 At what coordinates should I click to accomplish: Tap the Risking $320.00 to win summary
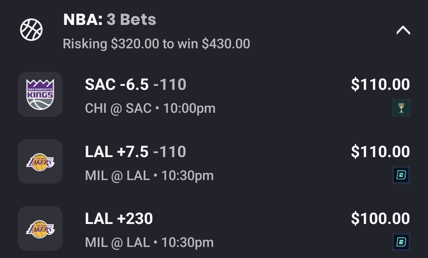point(156,44)
